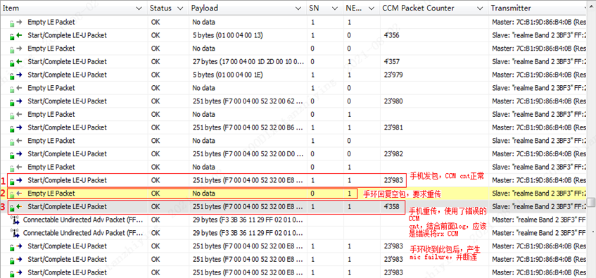Open the SN column filter dropdown
Screen dimensions: 596x278
335,8
